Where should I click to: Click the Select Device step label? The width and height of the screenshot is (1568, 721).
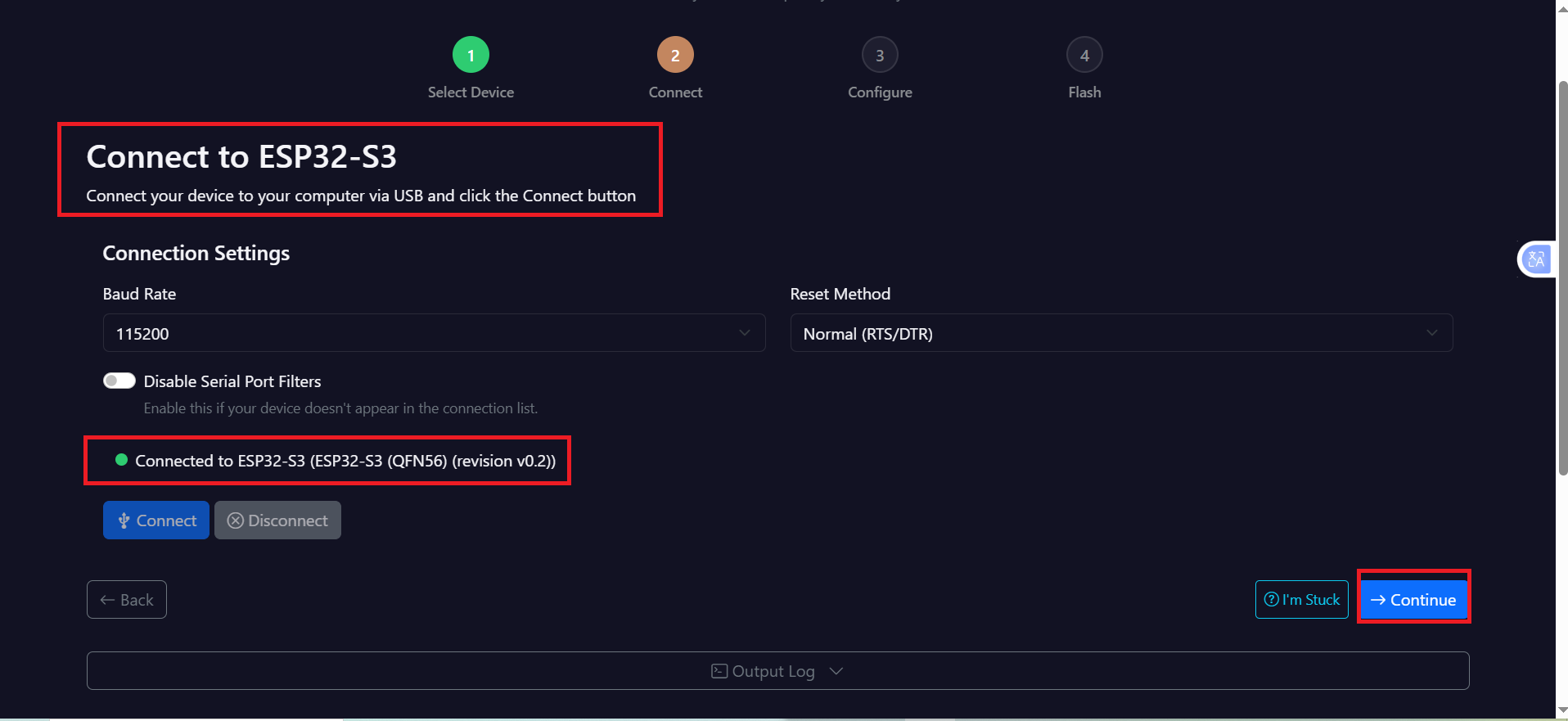click(x=471, y=92)
